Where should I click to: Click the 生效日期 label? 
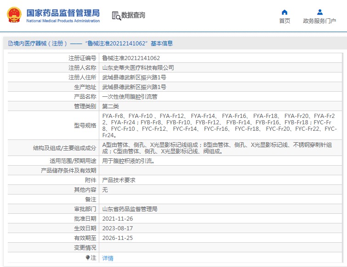pyautogui.click(x=85, y=228)
